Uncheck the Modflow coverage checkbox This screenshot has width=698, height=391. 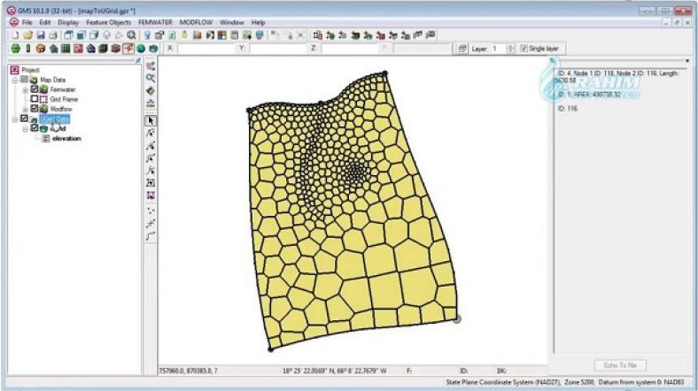coord(35,109)
